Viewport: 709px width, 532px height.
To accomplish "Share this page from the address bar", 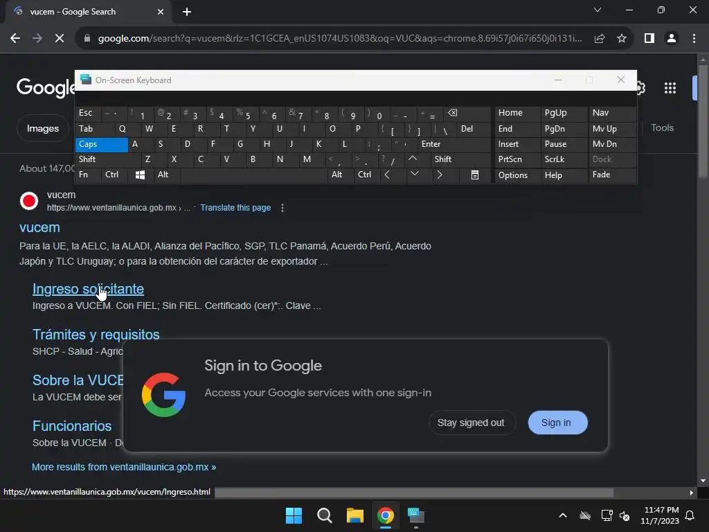I will tap(600, 39).
